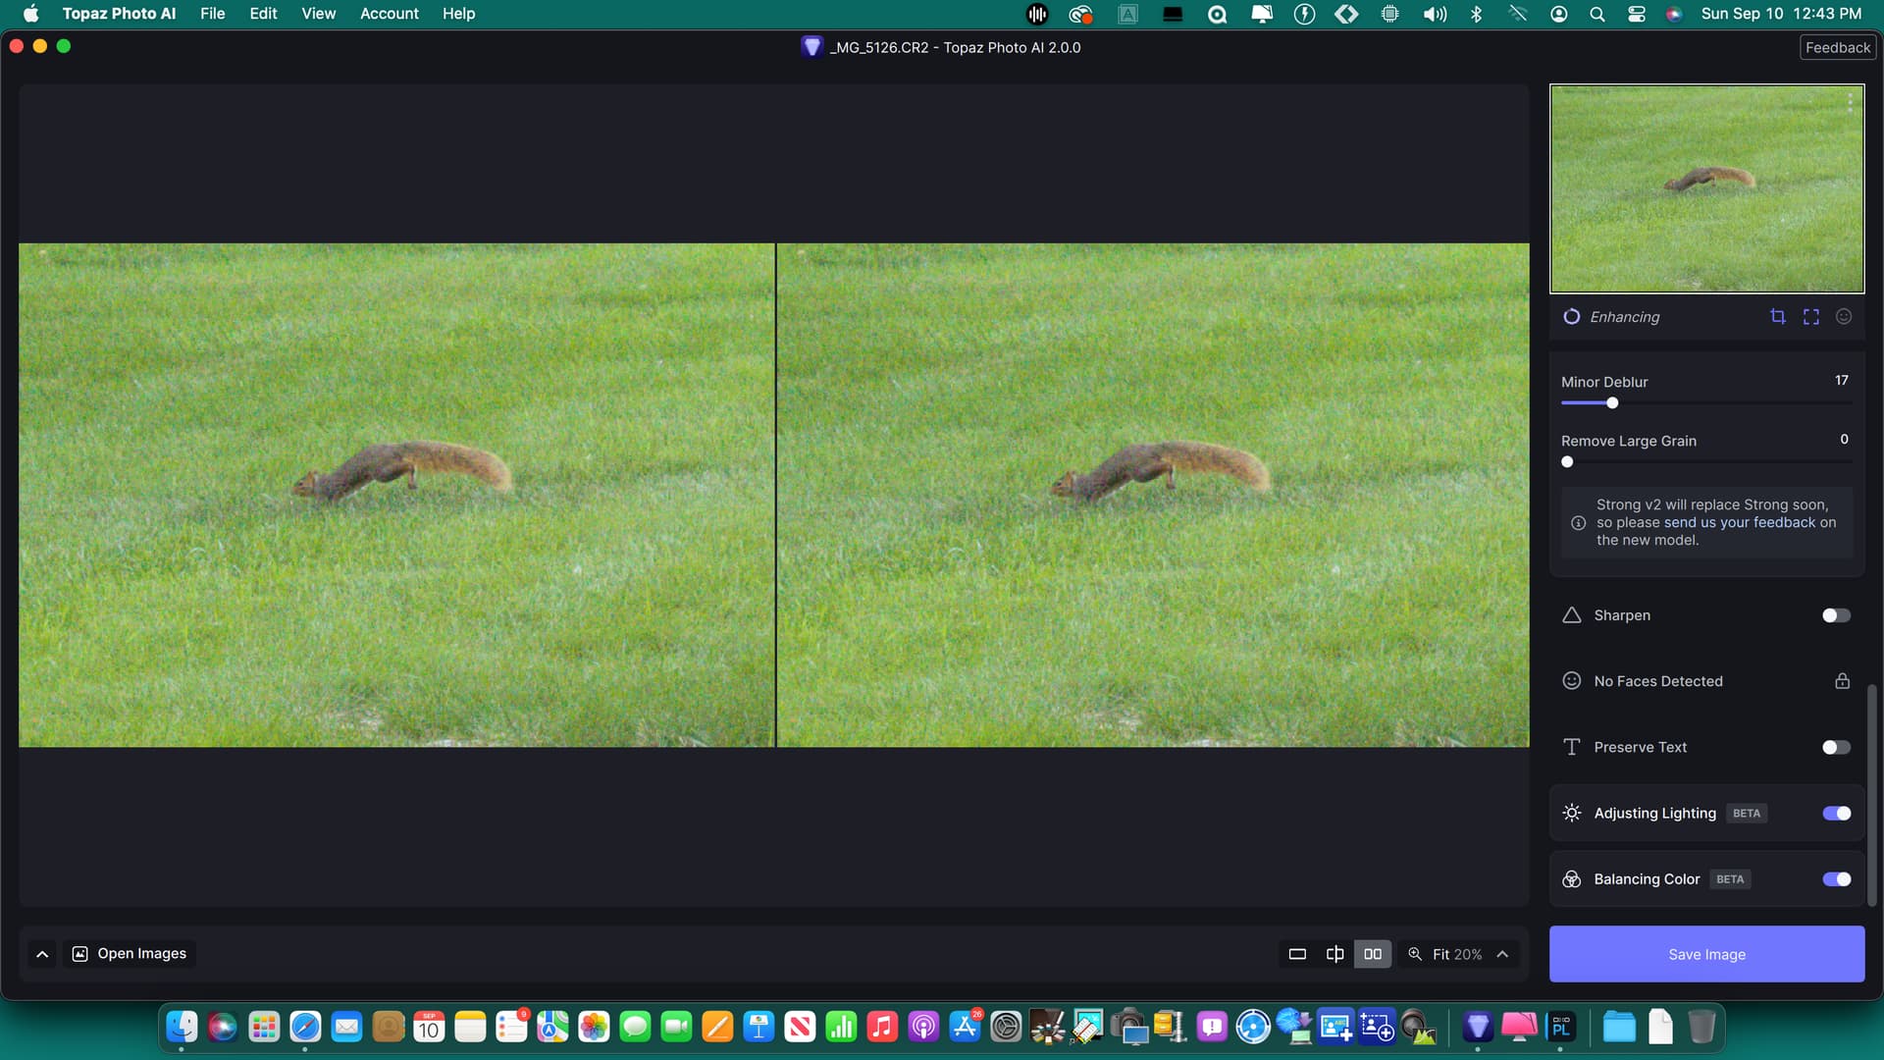Click send us your feedback link

click(1739, 522)
